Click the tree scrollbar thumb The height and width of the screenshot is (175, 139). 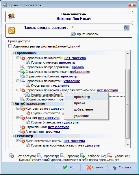click(x=127, y=104)
